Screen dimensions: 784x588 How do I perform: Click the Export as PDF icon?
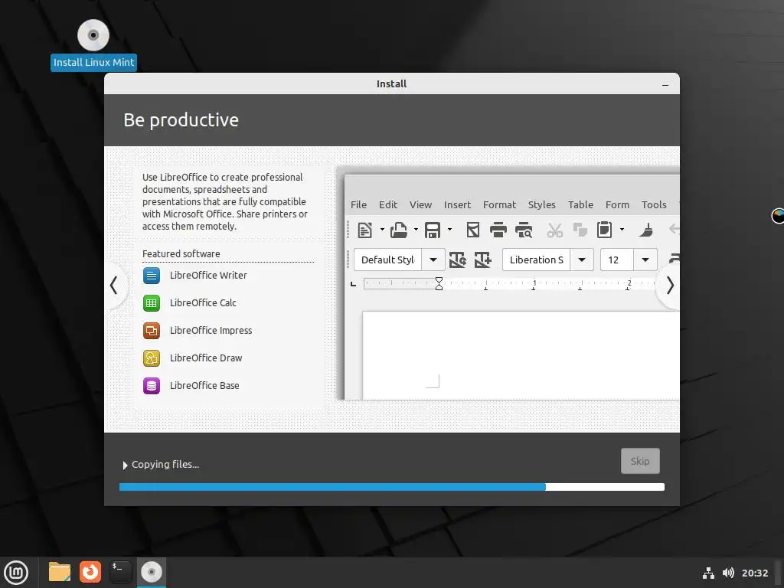[x=473, y=230]
